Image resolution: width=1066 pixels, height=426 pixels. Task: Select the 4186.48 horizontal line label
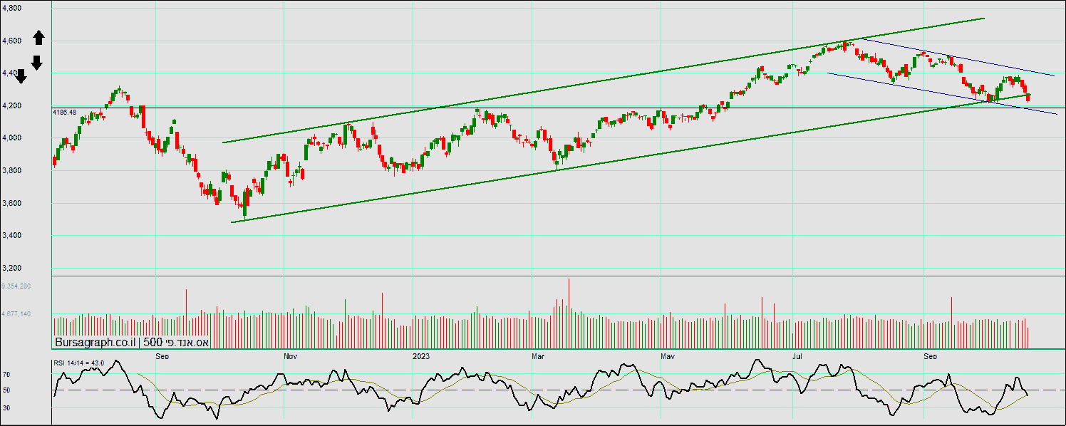pyautogui.click(x=65, y=113)
